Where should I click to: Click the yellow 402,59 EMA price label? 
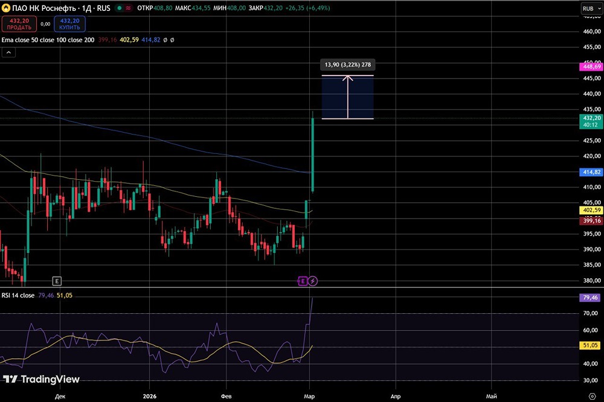pyautogui.click(x=591, y=210)
